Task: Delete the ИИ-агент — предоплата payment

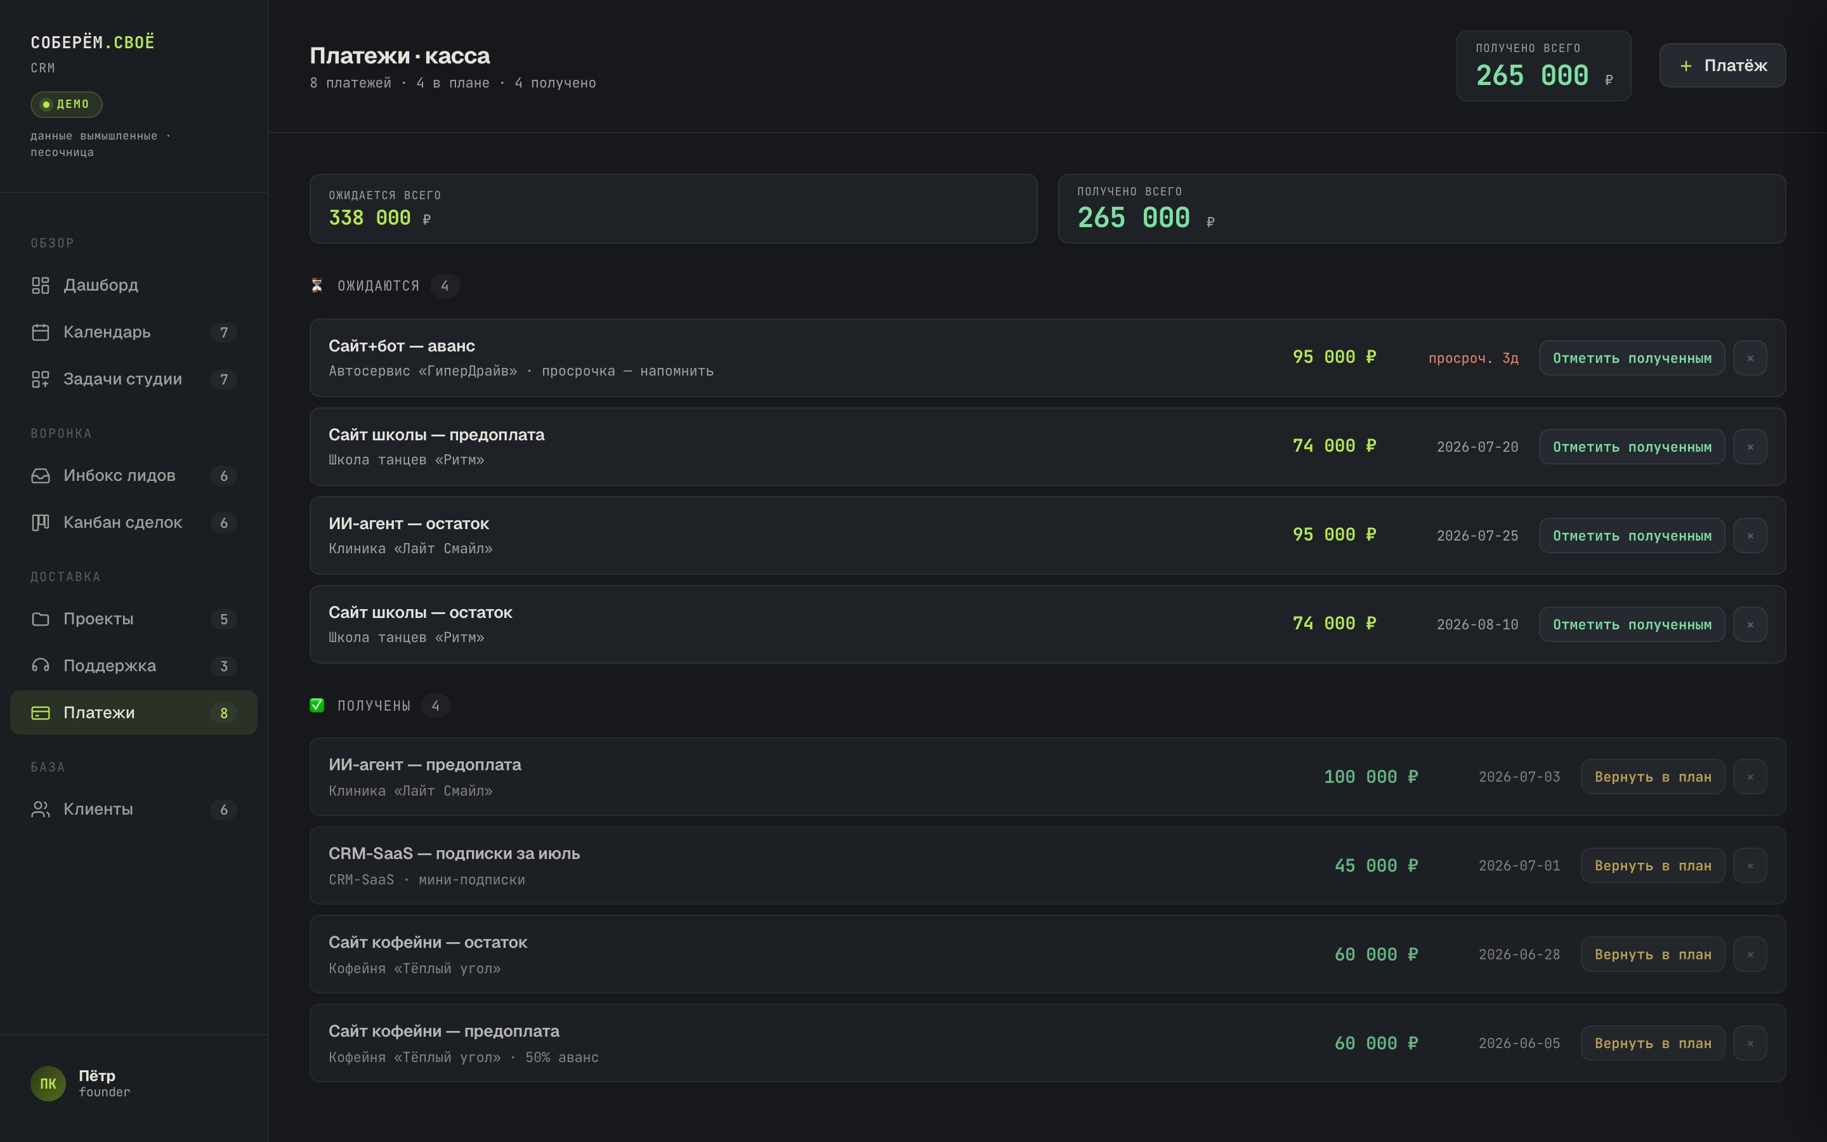Action: click(1750, 777)
